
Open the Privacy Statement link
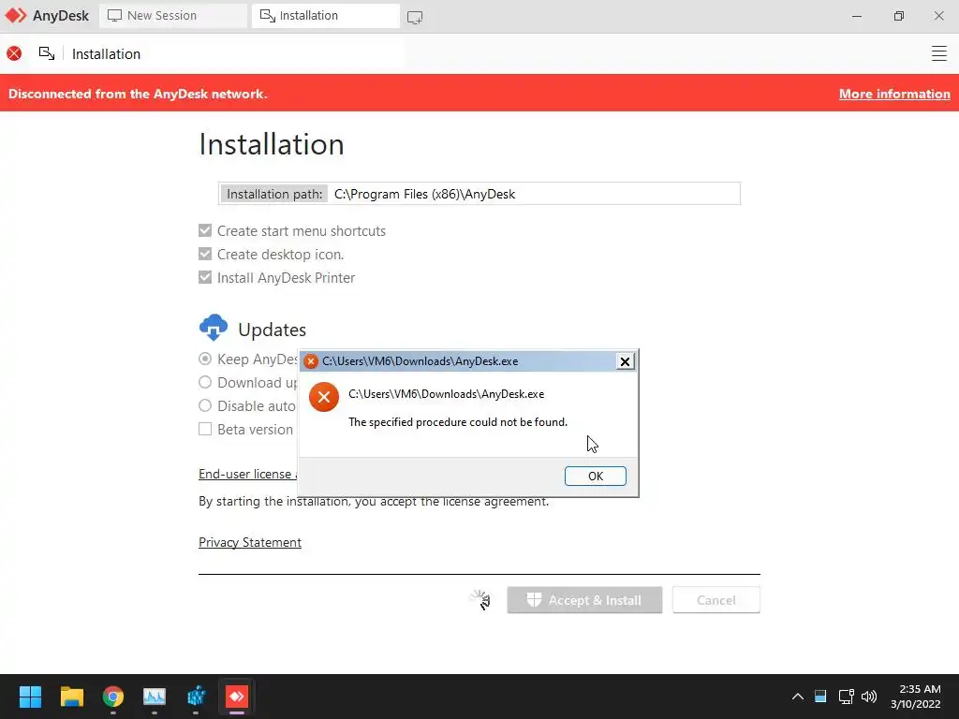tap(249, 542)
